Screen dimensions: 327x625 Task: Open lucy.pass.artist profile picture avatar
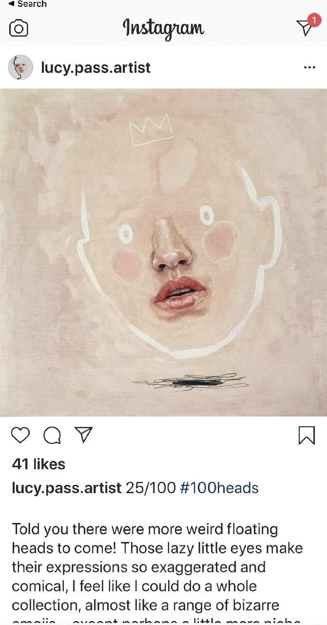[x=20, y=67]
